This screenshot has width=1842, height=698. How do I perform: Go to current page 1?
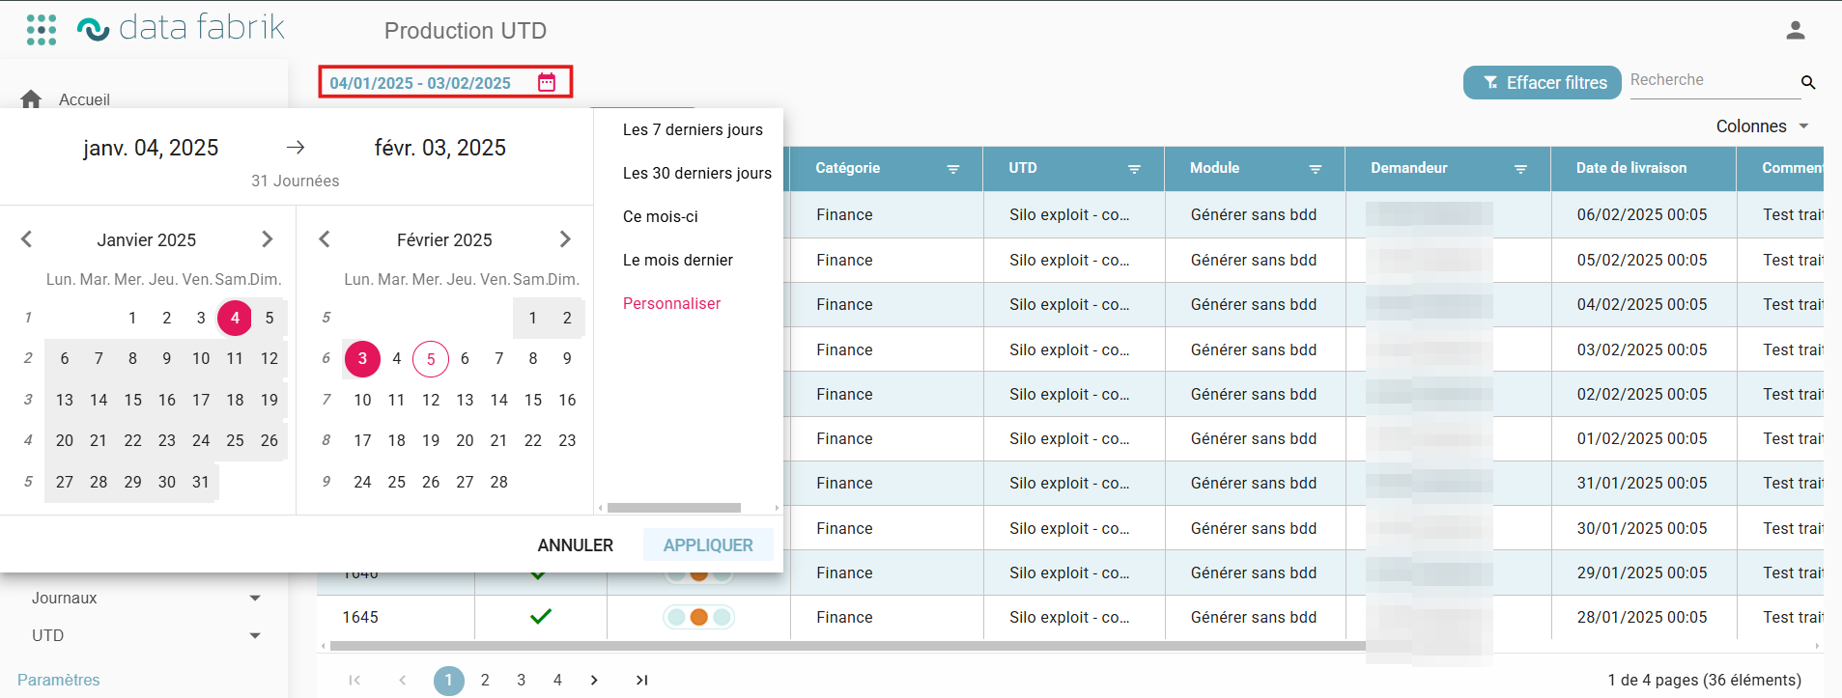449,681
